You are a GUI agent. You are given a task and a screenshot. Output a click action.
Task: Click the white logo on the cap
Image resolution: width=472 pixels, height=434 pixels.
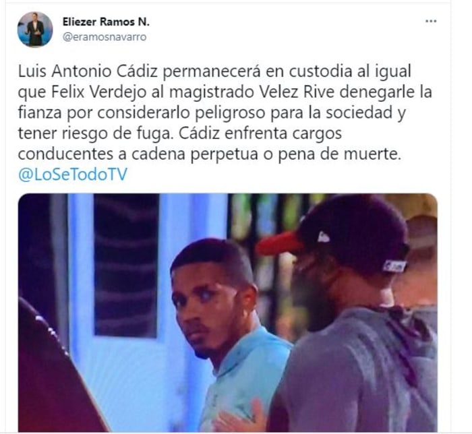(x=323, y=237)
